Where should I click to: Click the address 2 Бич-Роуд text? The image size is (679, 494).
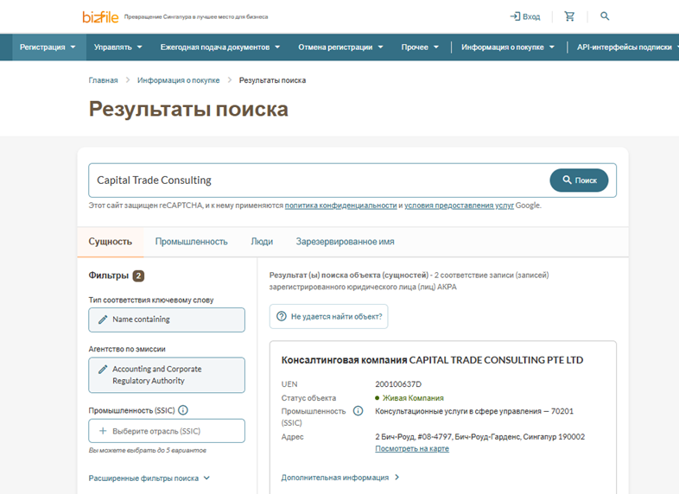click(479, 437)
